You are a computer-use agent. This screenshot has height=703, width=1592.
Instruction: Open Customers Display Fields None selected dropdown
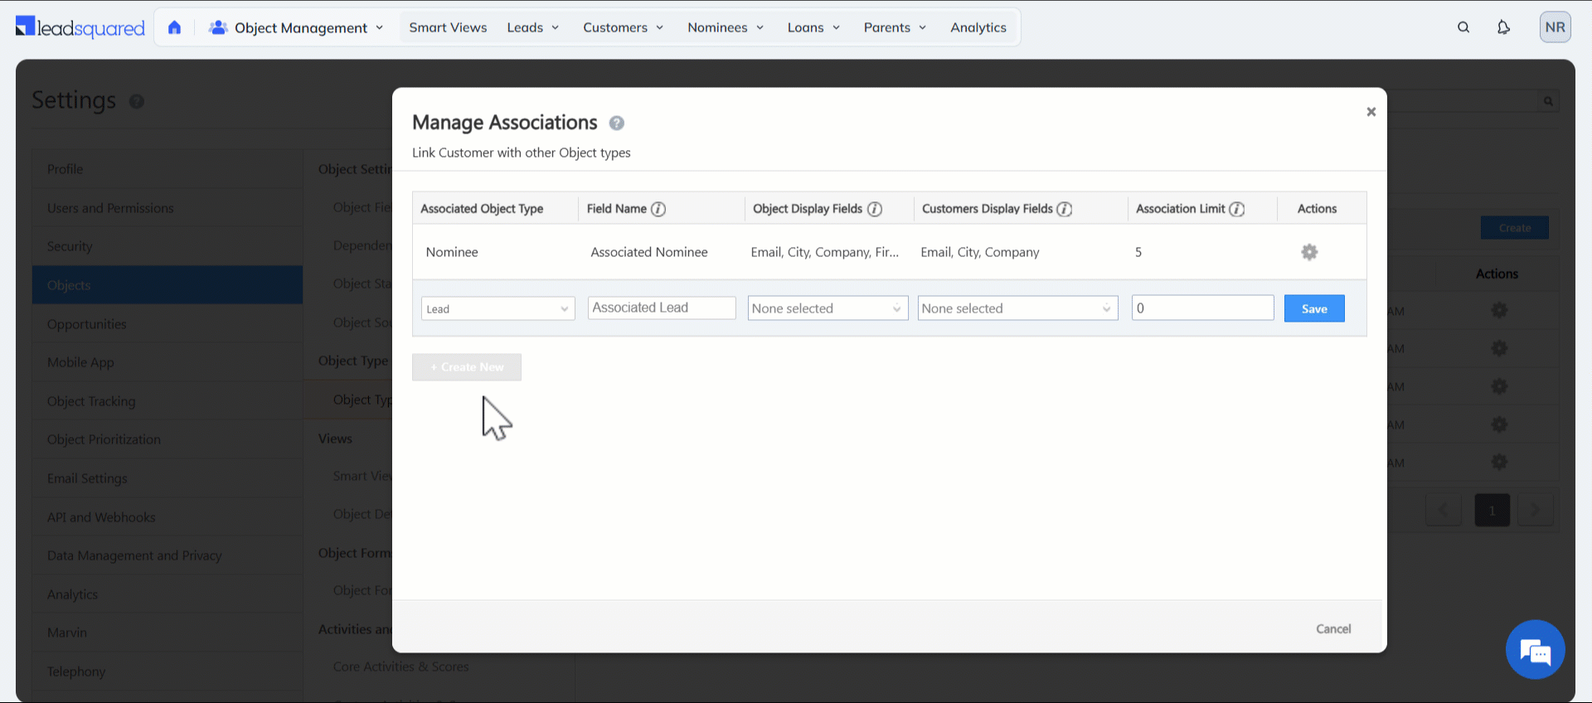[1017, 308]
